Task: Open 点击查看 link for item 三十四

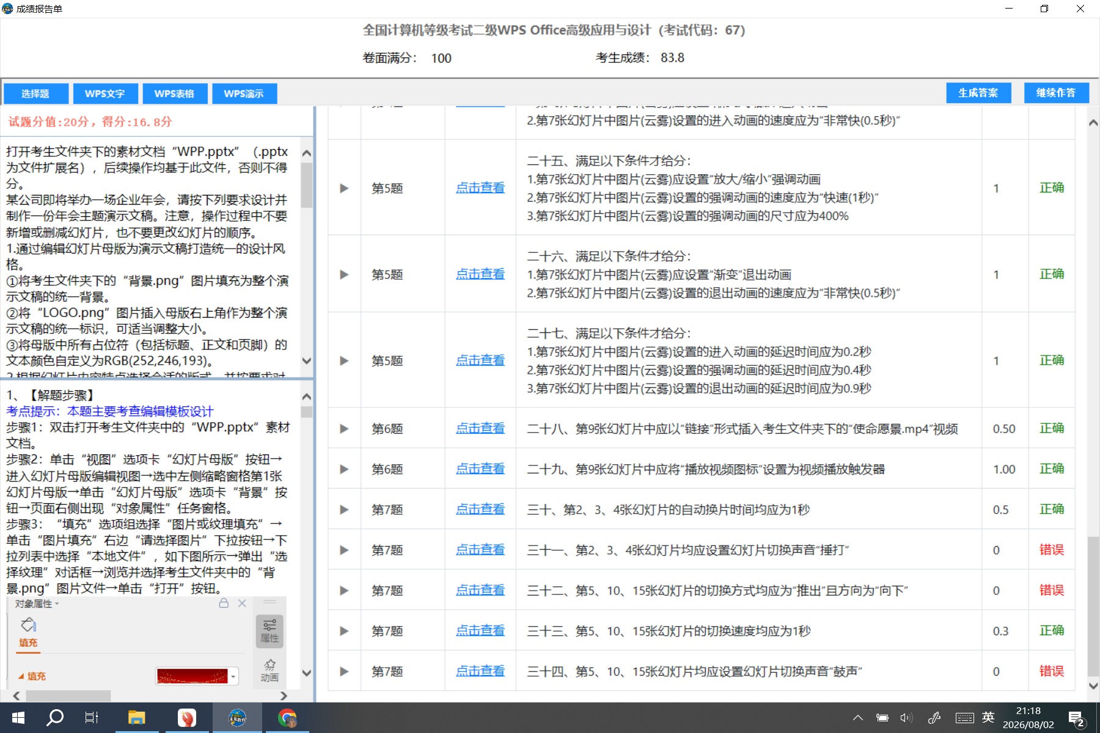Action: [480, 671]
